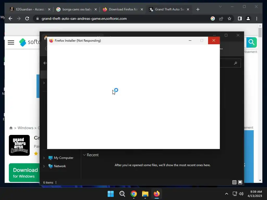This screenshot has height=200, width=267.
Task: Open Chrome three-dot menu
Action: 257,18
